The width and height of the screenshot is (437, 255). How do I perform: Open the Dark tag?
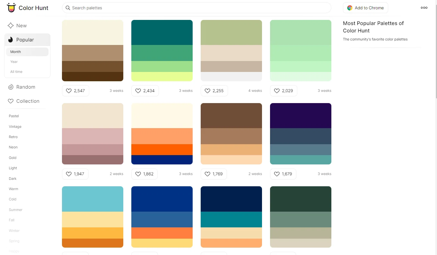tap(13, 179)
